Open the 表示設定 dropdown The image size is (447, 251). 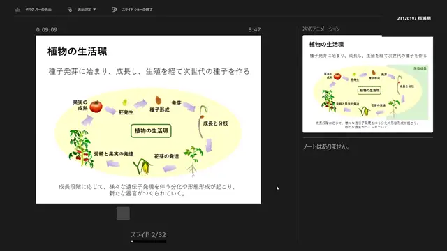82,10
